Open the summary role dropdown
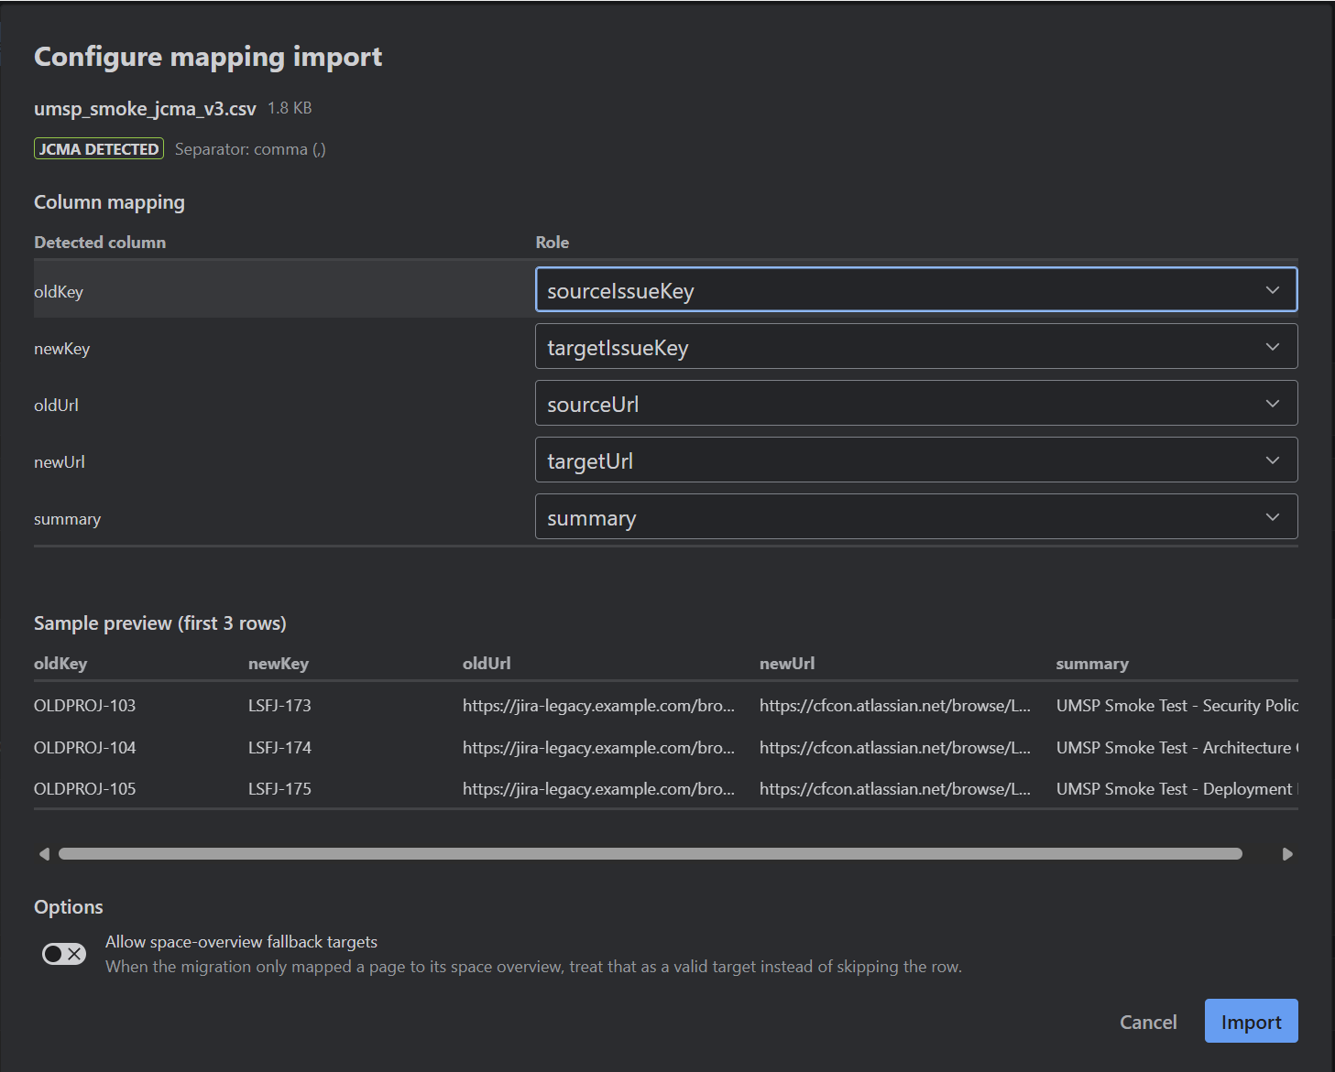This screenshot has width=1335, height=1072. 916,517
